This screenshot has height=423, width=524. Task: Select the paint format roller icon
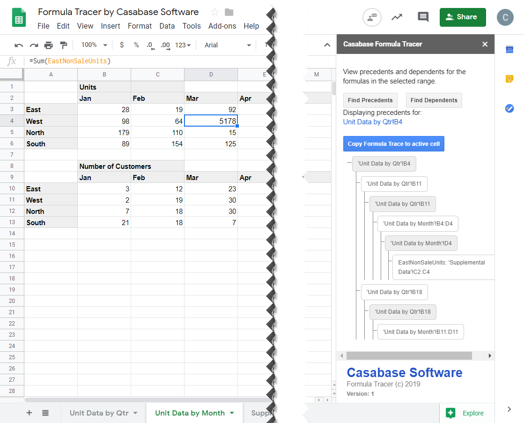64,45
